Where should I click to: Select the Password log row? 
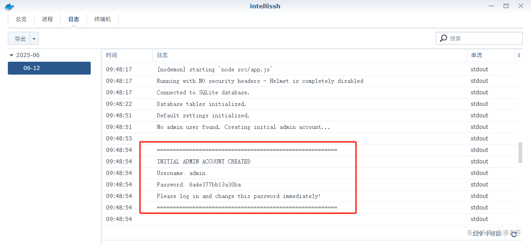[x=309, y=185]
